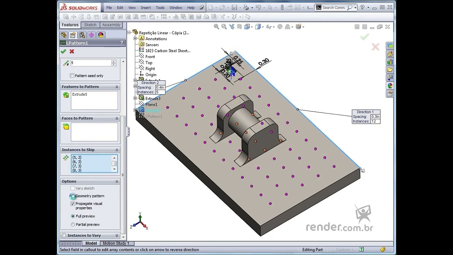Click the SolidWorks Resources house icon

coord(390,54)
